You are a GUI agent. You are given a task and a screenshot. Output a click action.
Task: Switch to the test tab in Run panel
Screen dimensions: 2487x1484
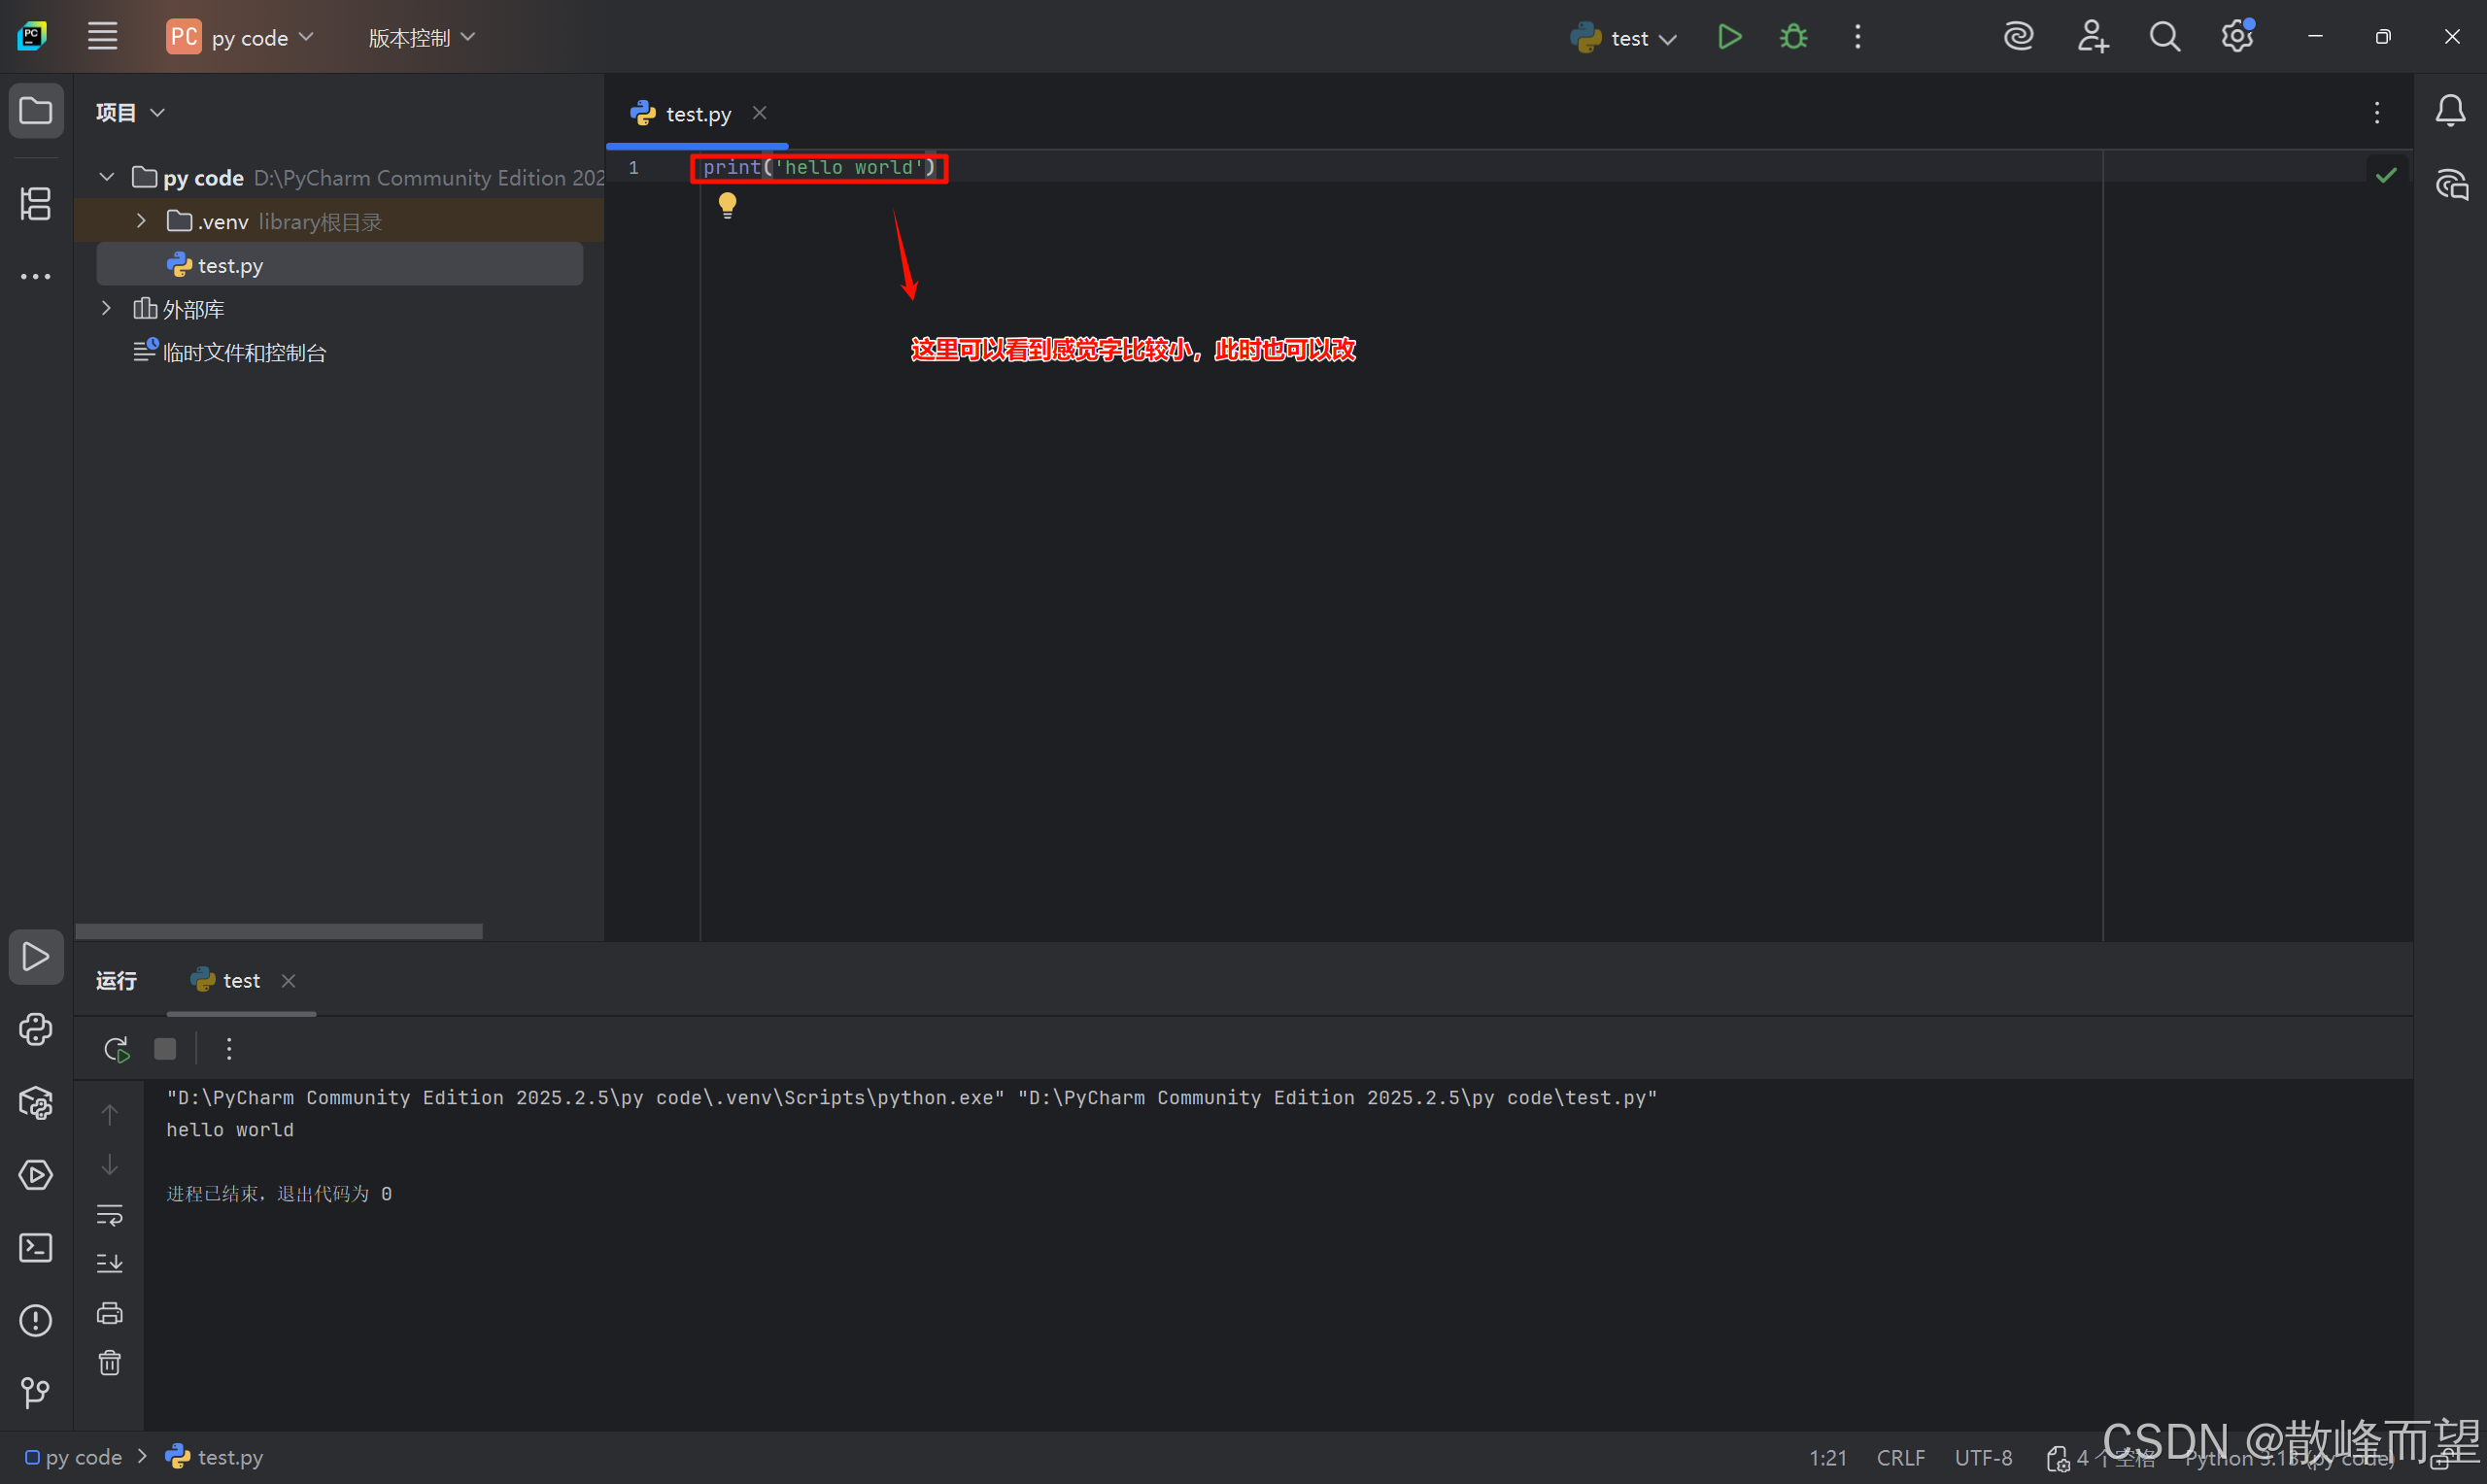pyautogui.click(x=241, y=981)
